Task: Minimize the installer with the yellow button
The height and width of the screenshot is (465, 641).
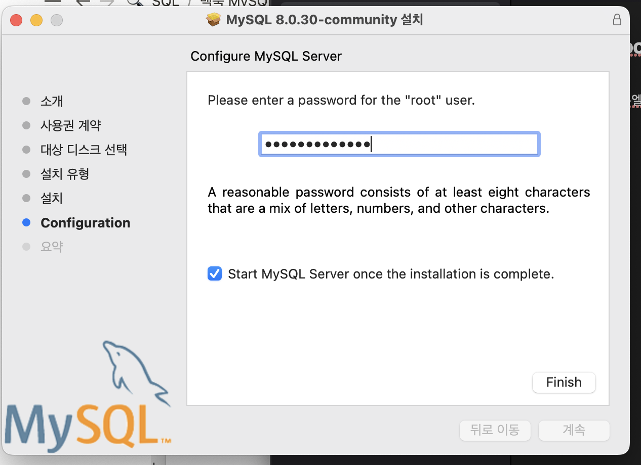Action: point(36,20)
